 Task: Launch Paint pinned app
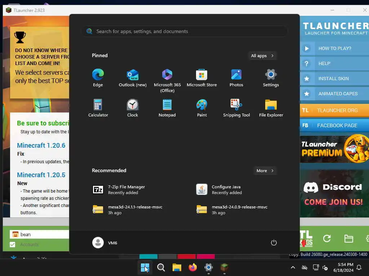tap(202, 108)
